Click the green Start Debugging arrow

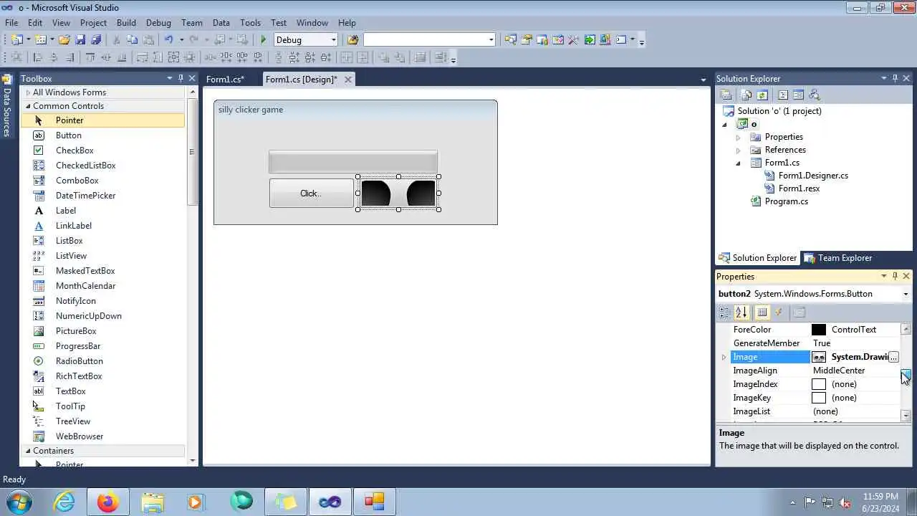pyautogui.click(x=264, y=40)
